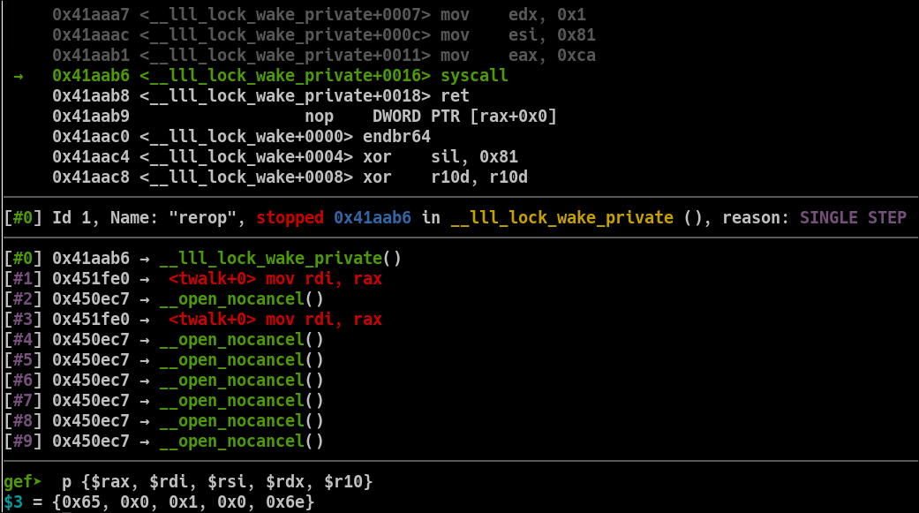Click the purple SINGLE STEP reason text
The height and width of the screenshot is (513, 919).
(x=853, y=217)
